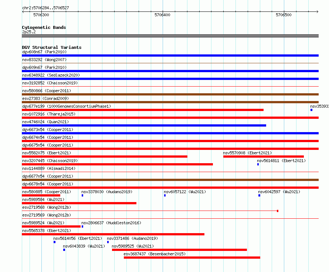Click the blue bar under nsv4746024
Screen dimensions: 329x272
click(144, 125)
